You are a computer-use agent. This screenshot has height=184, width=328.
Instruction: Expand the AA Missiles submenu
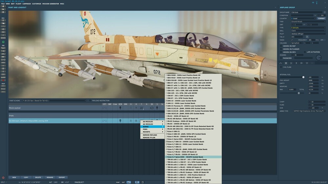coord(152,121)
